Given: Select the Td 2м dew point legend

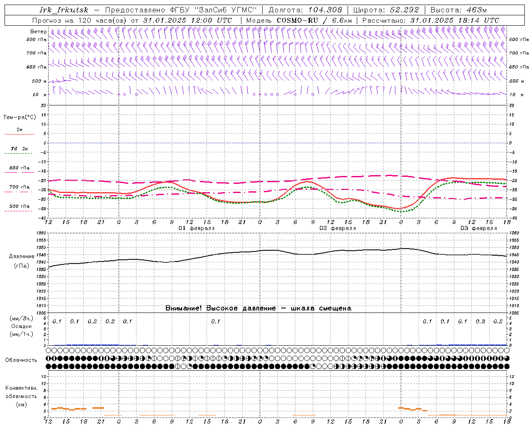Looking at the screenshot, I should (19, 150).
